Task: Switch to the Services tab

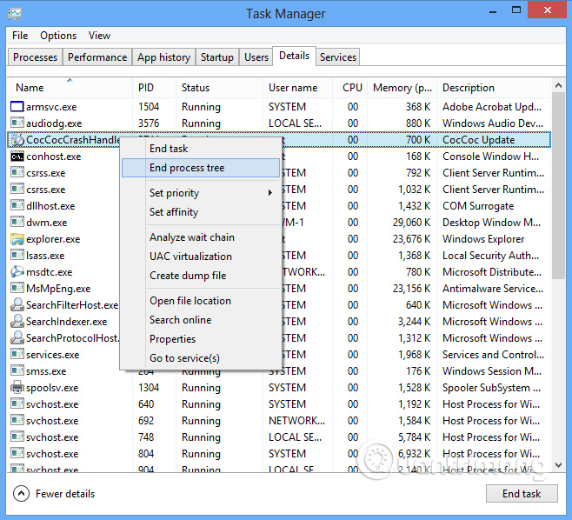Action: point(338,57)
